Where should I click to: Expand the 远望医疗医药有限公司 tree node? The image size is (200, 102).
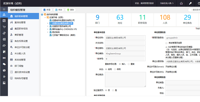48,26
